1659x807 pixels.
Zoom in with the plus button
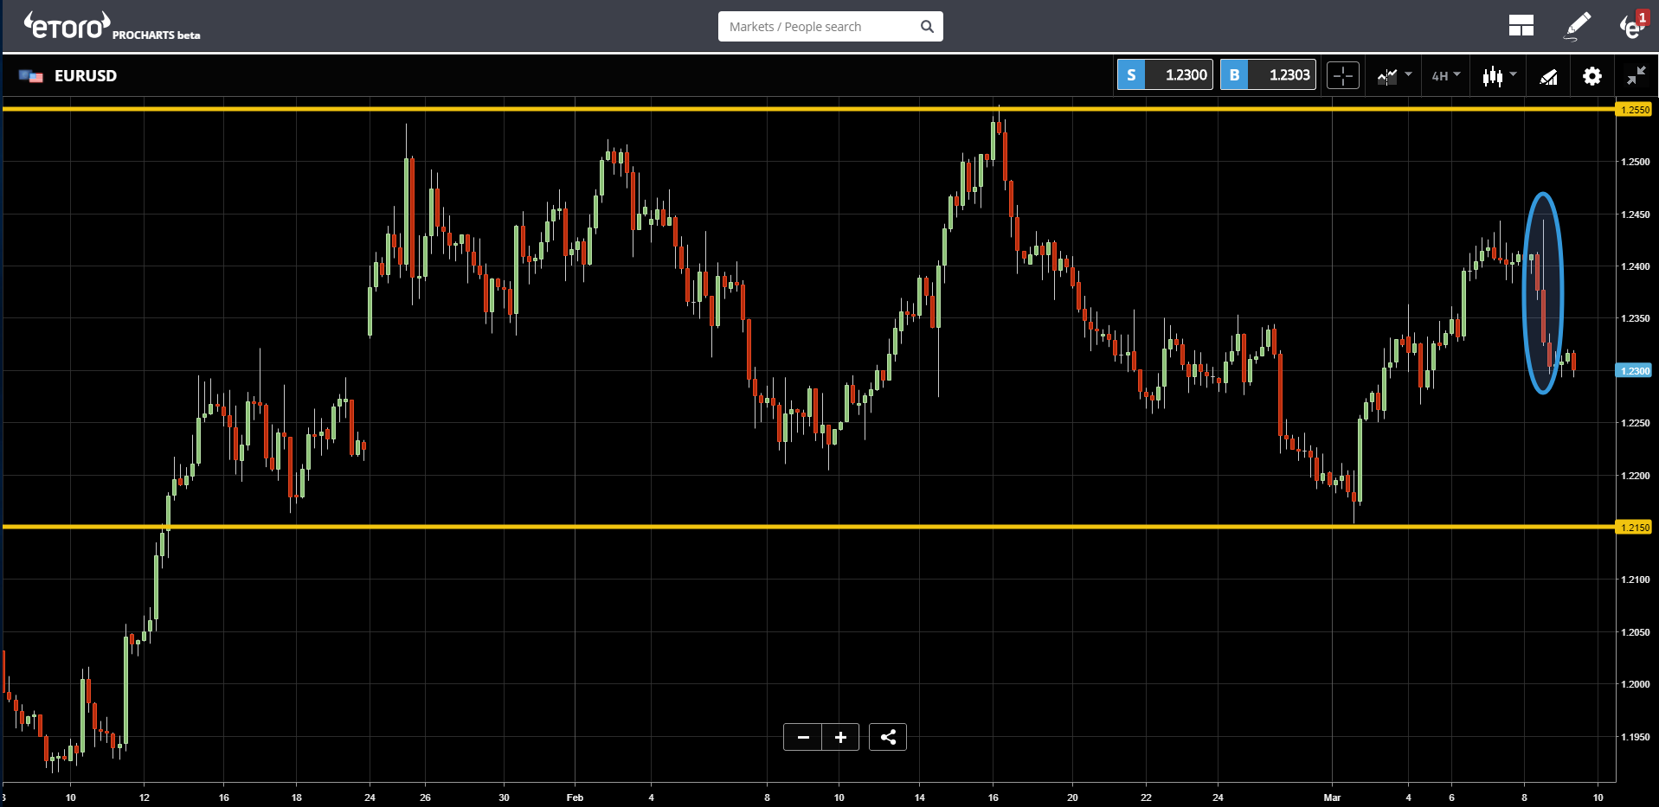(x=840, y=737)
